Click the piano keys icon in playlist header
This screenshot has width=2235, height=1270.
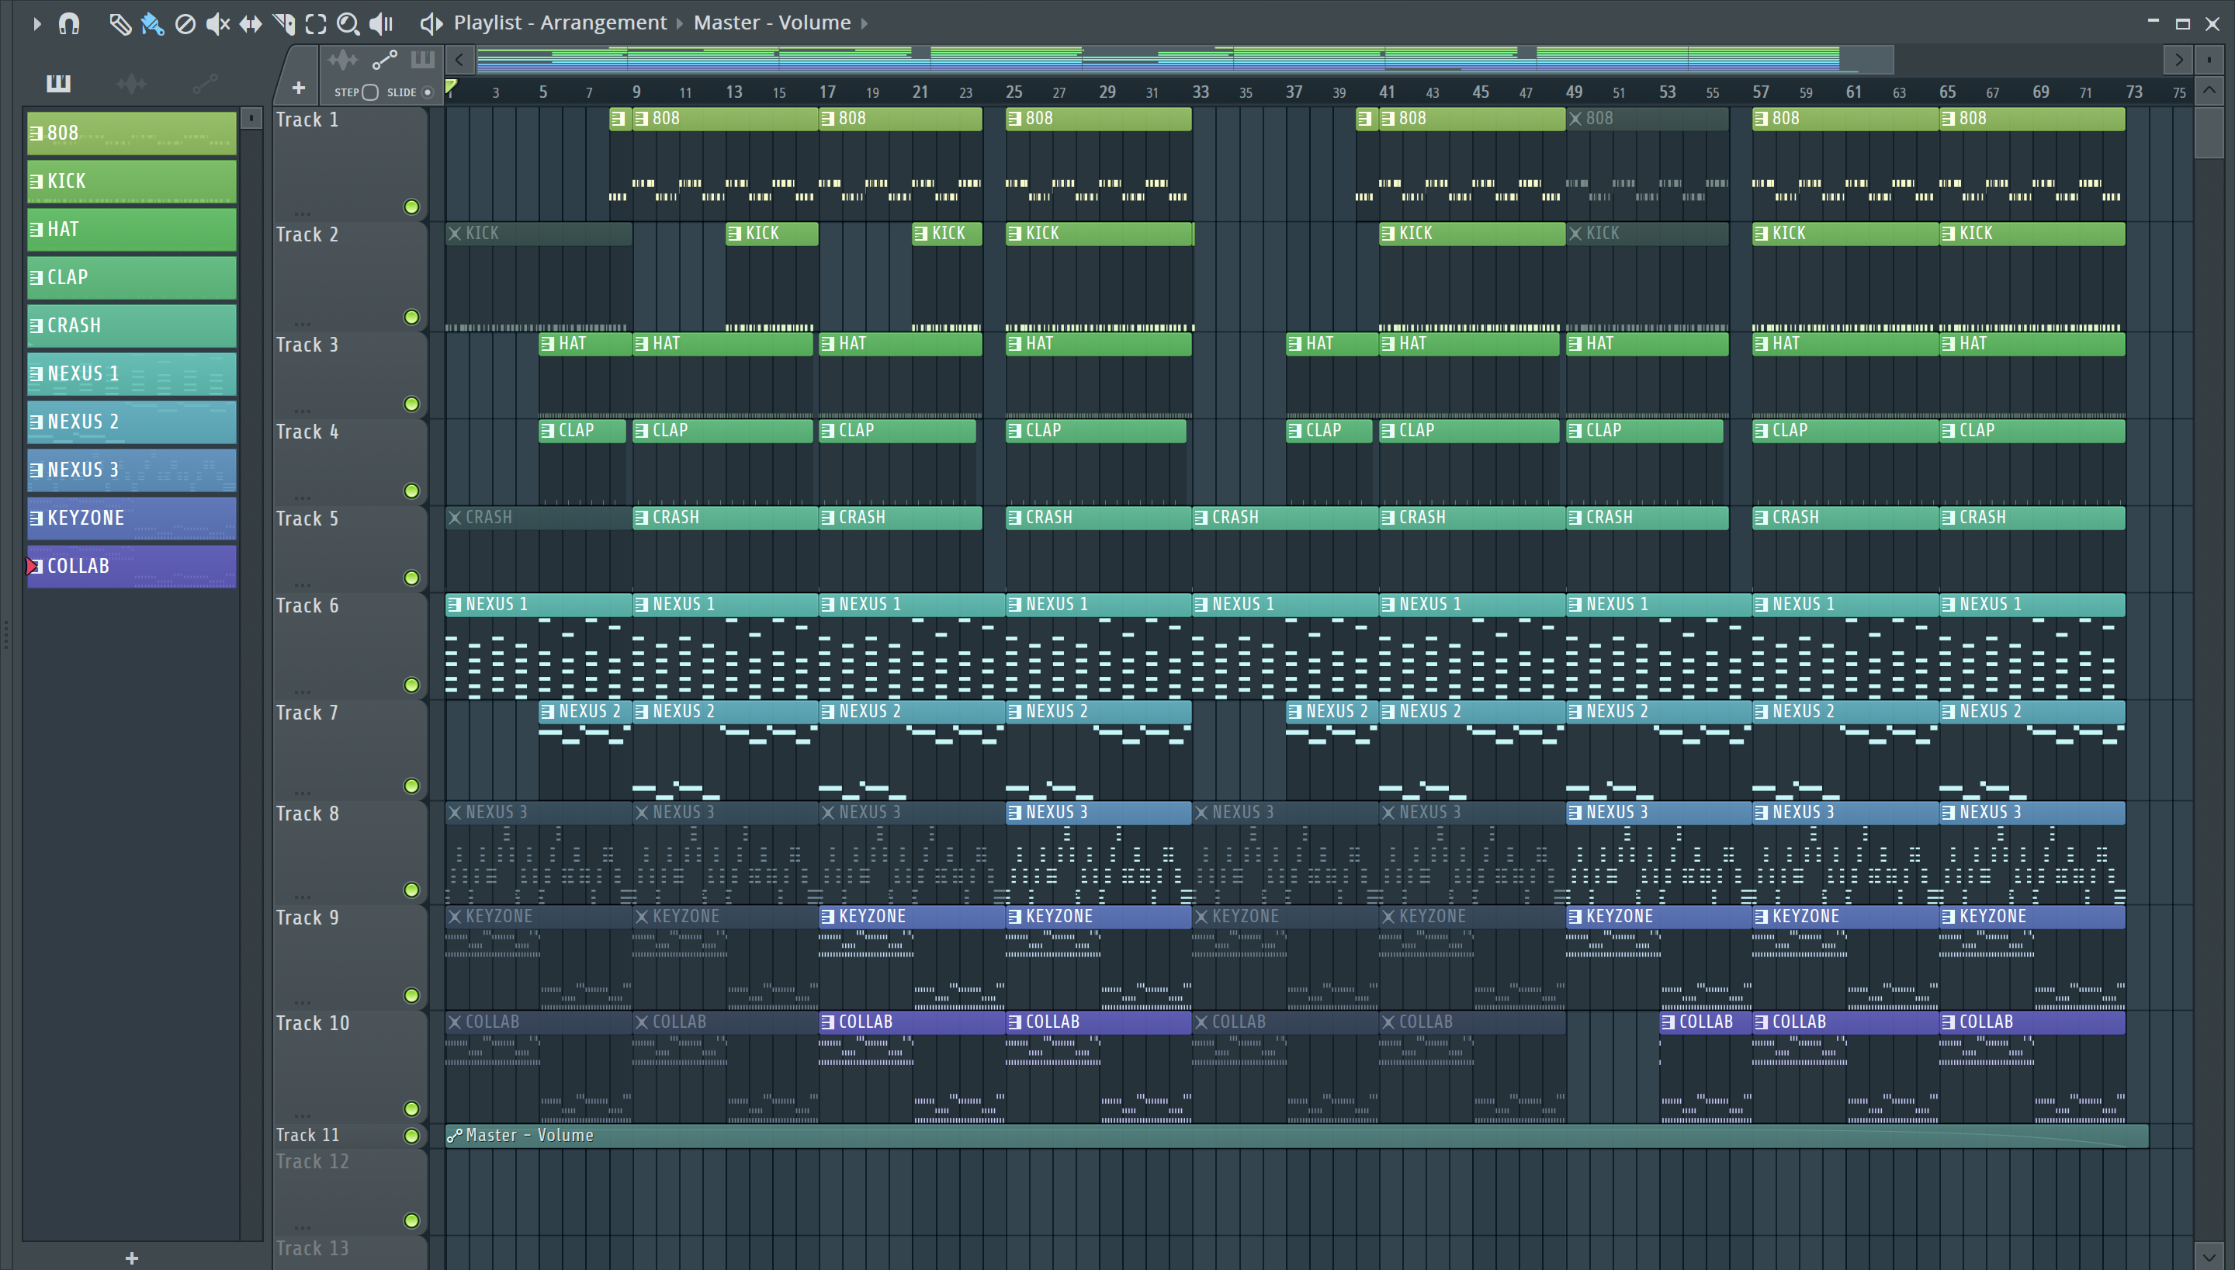point(423,59)
